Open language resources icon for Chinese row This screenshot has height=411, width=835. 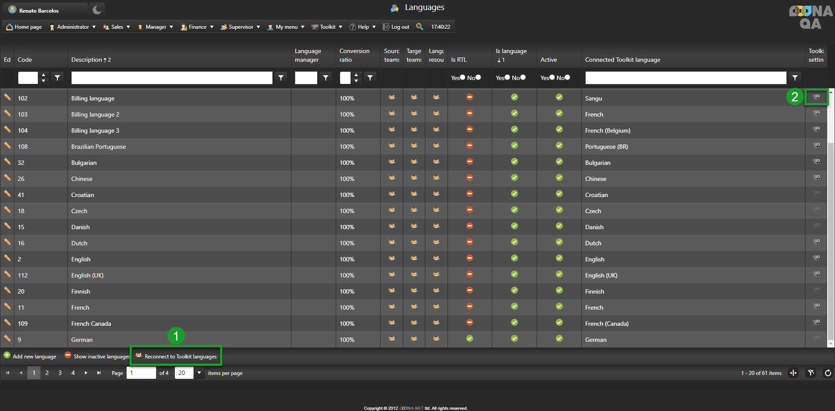click(436, 178)
